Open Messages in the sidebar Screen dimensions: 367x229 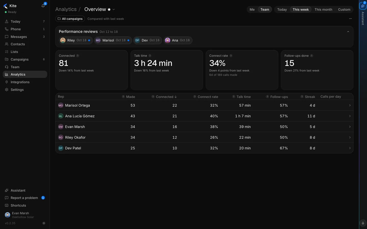(x=25, y=37)
